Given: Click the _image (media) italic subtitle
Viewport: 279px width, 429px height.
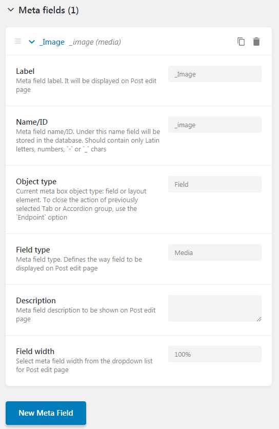Looking at the screenshot, I should pyautogui.click(x=95, y=42).
